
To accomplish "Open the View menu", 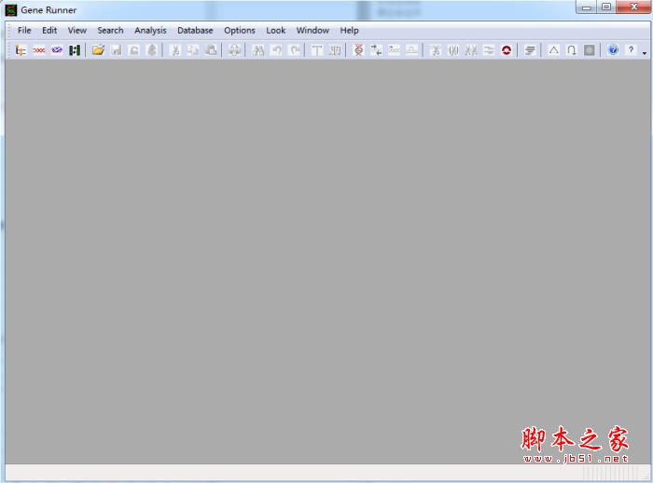I will coord(77,31).
